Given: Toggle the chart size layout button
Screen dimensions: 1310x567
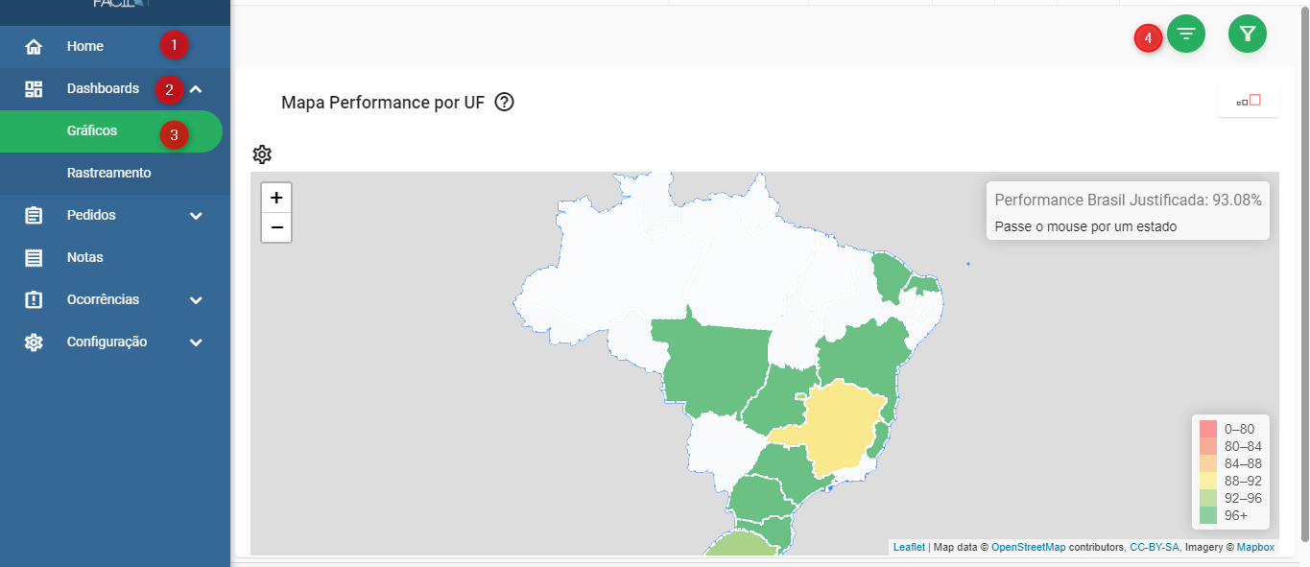Looking at the screenshot, I should pos(1249,101).
